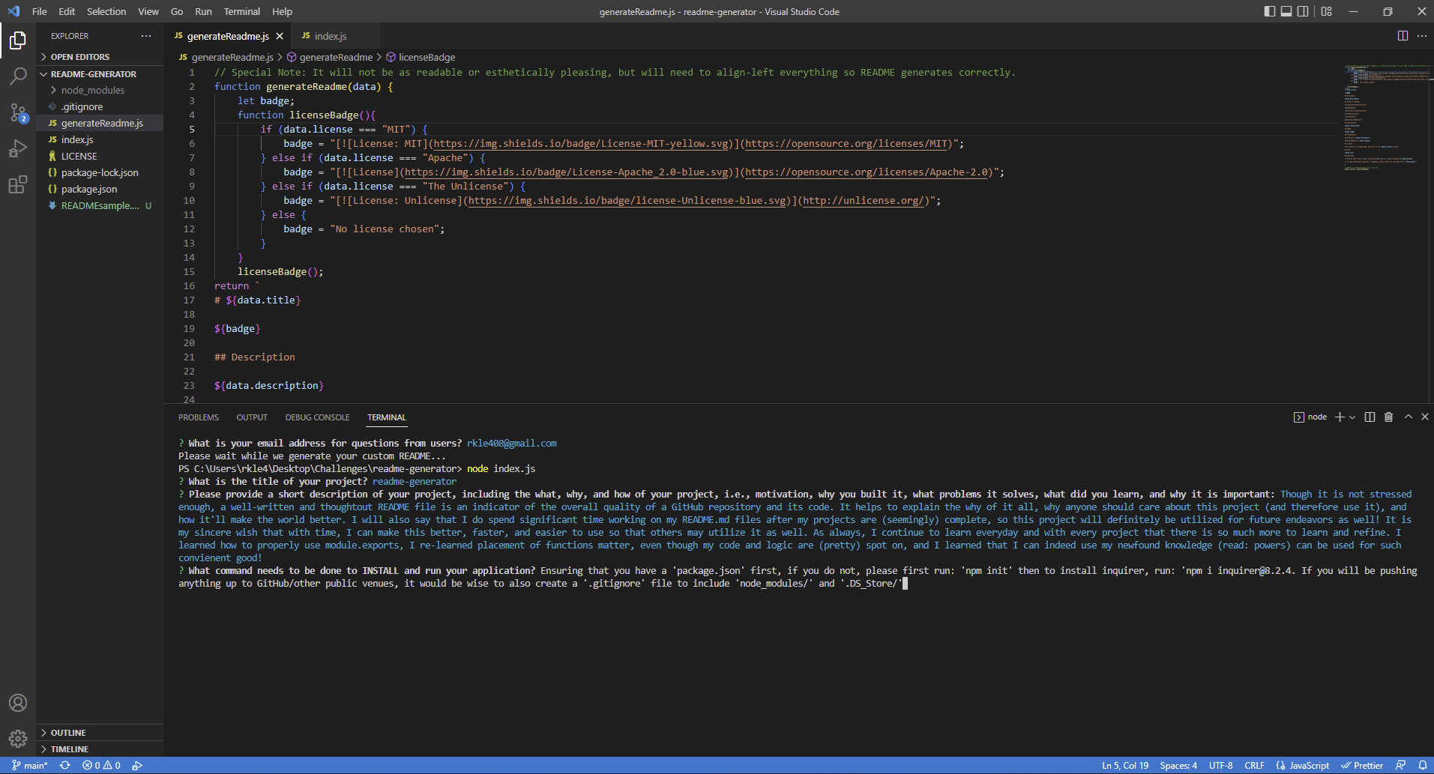This screenshot has width=1434, height=774.
Task: Open the LICENSE file in explorer
Action: tap(100, 156)
